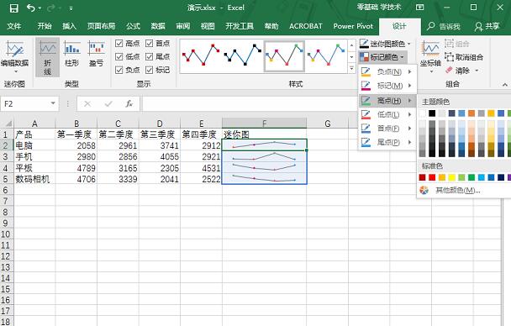Viewport: 511px width, 326px height.
Task: Expand the sparkline style gallery
Action: pos(351,68)
